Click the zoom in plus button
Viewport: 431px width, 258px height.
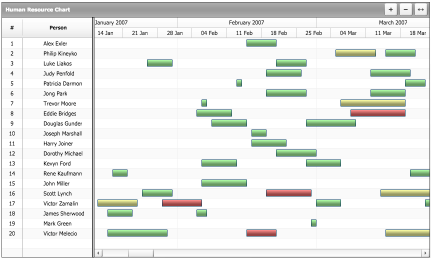tap(390, 9)
